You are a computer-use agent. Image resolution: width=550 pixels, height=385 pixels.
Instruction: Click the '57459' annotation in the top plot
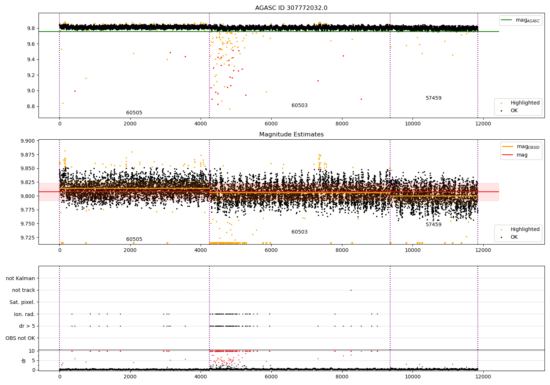pos(433,98)
